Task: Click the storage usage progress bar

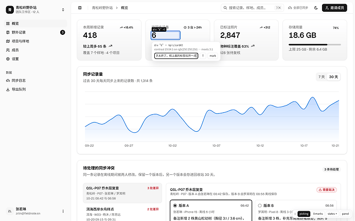Action: pyautogui.click(x=315, y=45)
